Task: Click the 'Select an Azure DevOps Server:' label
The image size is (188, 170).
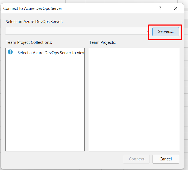Action: pos(34,22)
